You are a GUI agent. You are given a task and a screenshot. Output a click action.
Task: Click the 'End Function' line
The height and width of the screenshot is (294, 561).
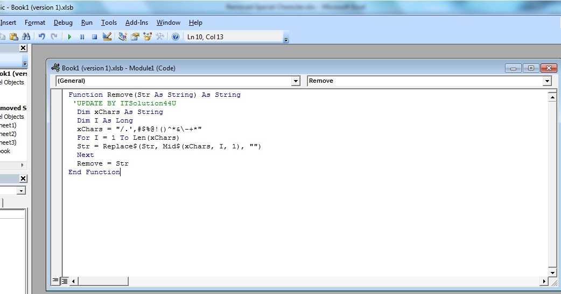pyautogui.click(x=94, y=172)
